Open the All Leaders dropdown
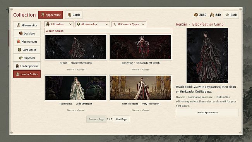Viewport: 252px width, 142px height. click(59, 24)
